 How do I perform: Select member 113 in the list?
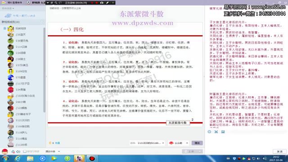point(22,145)
